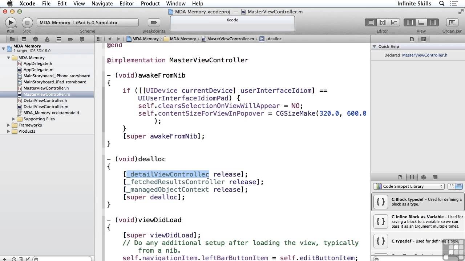Open the Navigate menu
Viewport: 465px width, 261px height.
(102, 4)
